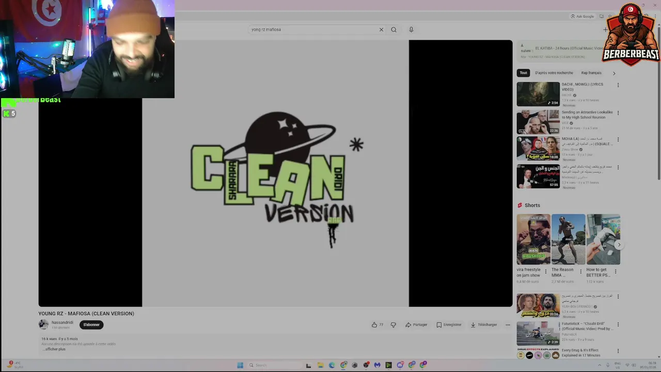This screenshot has width=661, height=372.
Task: Open the 57:55 Arabic podcast thumbnail
Action: point(538,176)
